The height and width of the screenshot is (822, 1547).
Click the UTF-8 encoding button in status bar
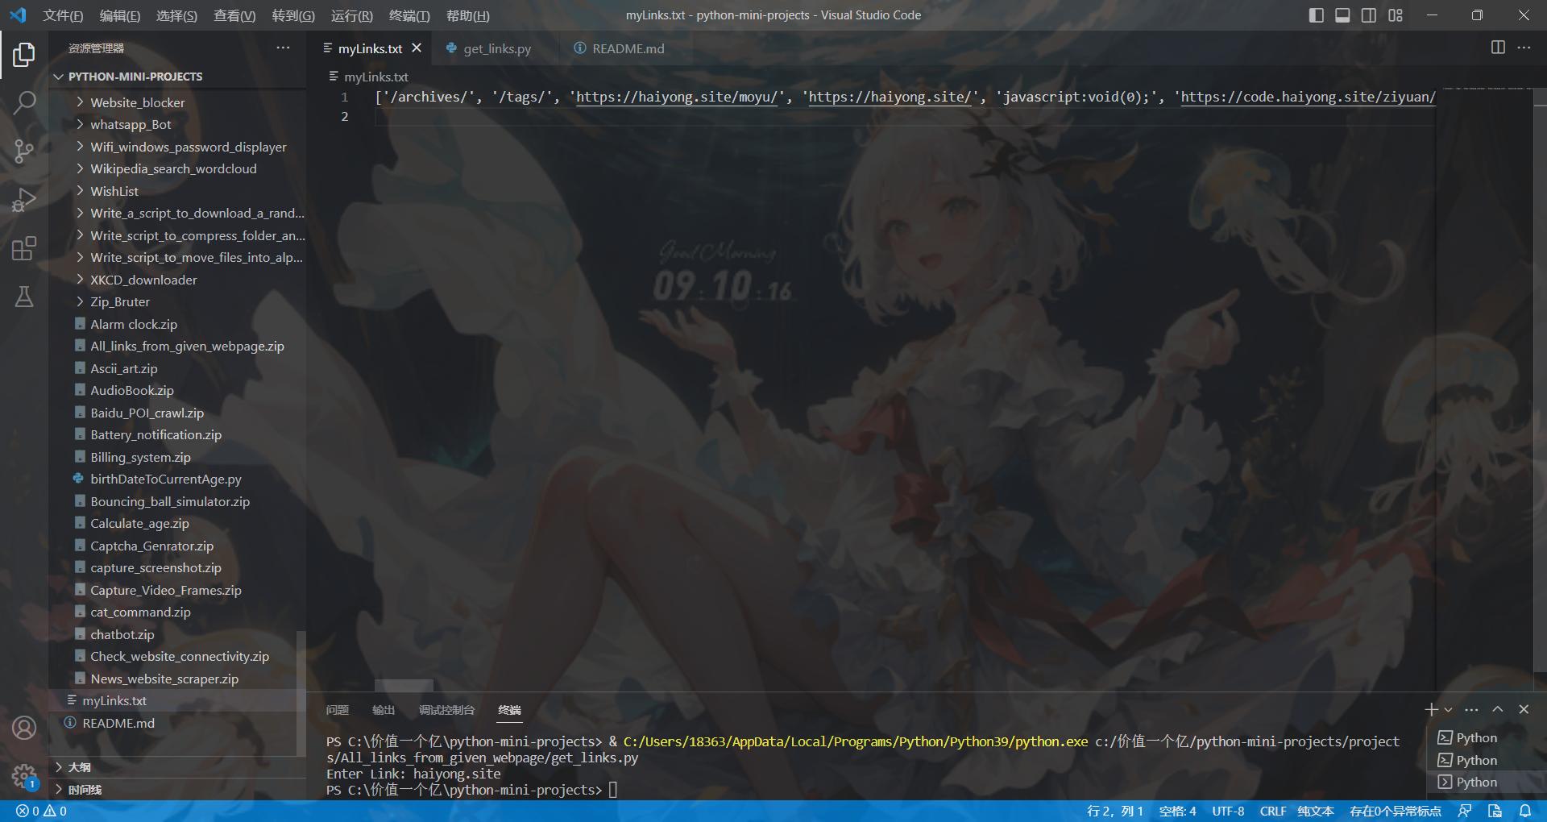point(1228,812)
